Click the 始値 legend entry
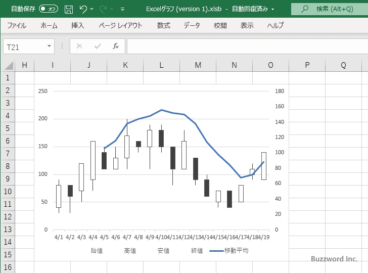 pos(97,251)
